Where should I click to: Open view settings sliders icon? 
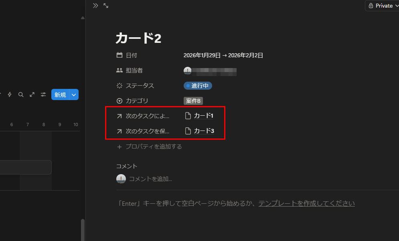click(43, 94)
